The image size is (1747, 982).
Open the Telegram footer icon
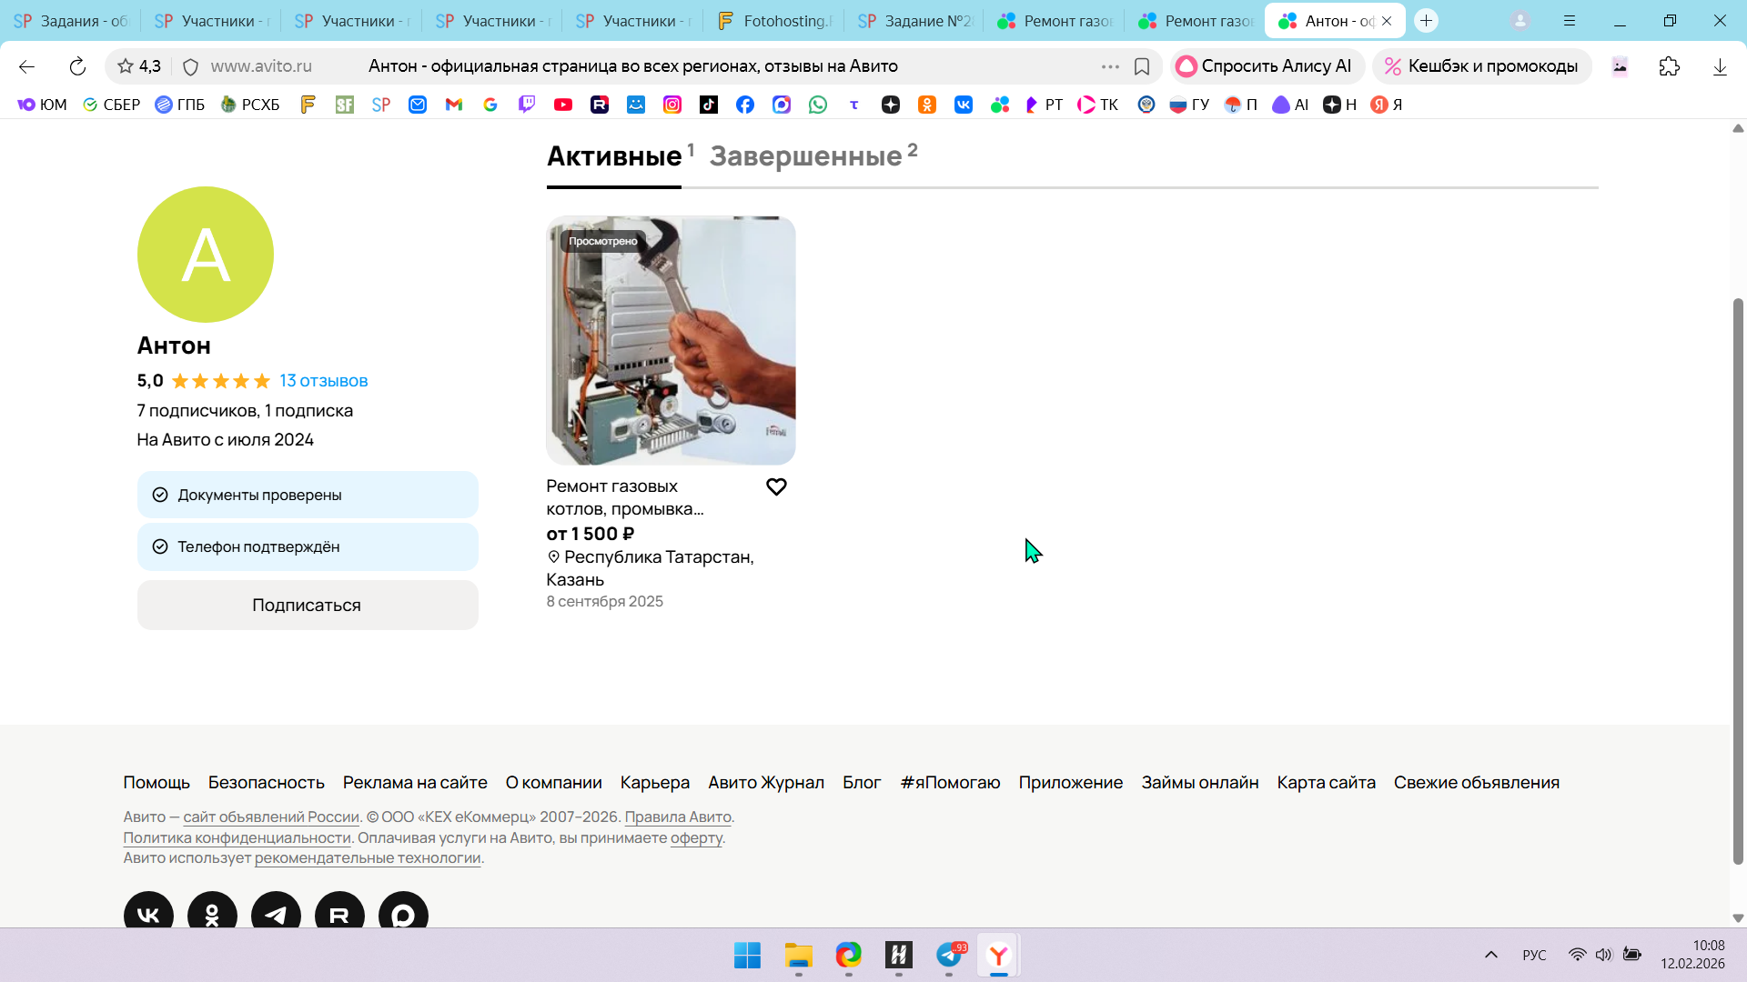tap(276, 914)
